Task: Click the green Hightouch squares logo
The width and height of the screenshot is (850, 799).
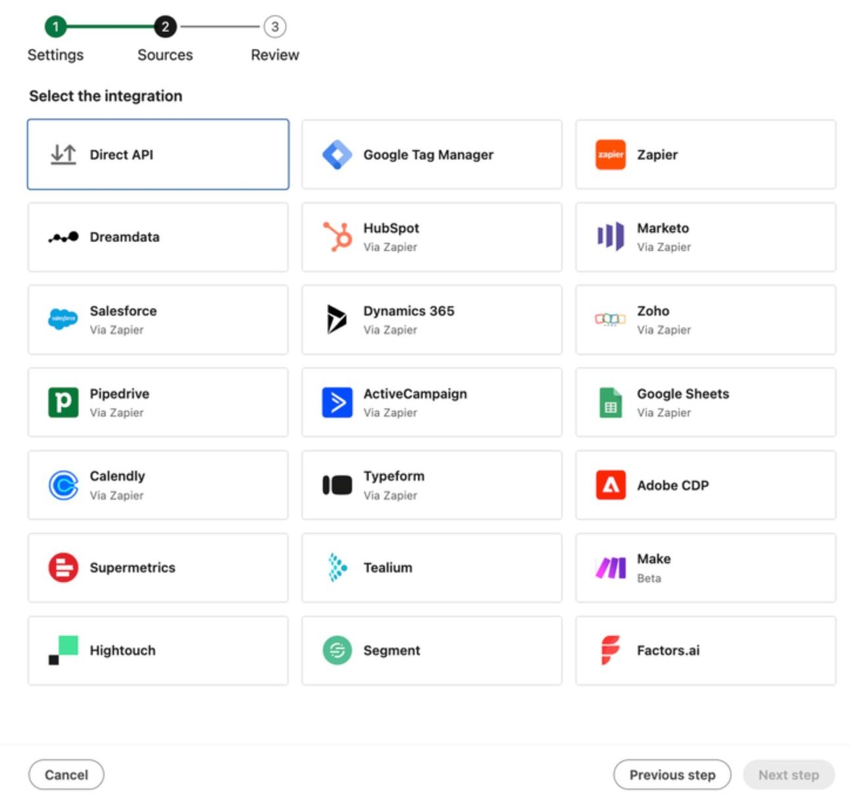Action: point(63,650)
